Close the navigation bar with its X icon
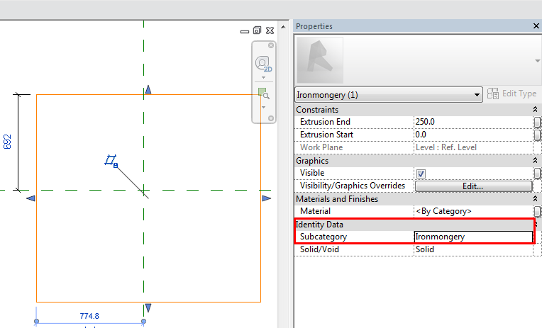Screen dimensions: 542x328 coord(271,45)
